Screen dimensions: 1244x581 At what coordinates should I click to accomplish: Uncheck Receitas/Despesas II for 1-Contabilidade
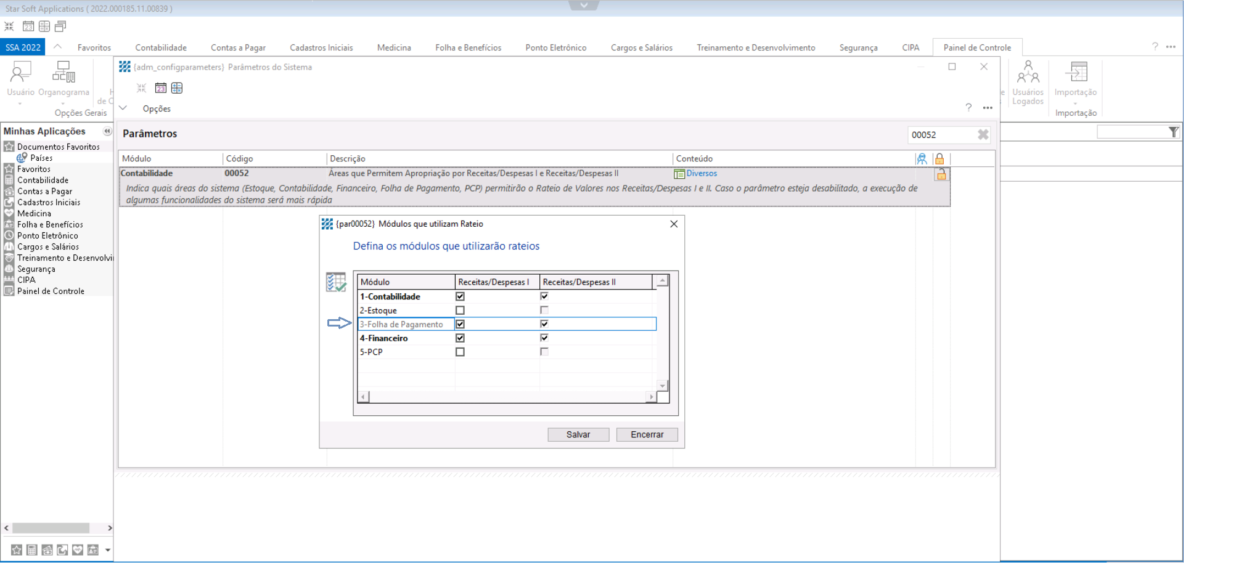pyautogui.click(x=544, y=296)
